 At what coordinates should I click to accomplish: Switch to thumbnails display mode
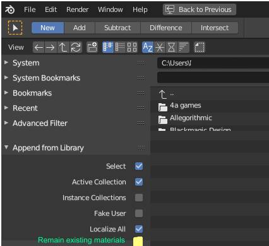click(x=132, y=47)
